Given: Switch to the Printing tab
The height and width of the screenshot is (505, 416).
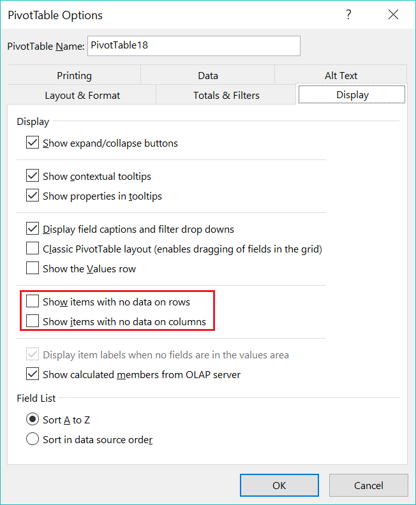Looking at the screenshot, I should pyautogui.click(x=75, y=75).
